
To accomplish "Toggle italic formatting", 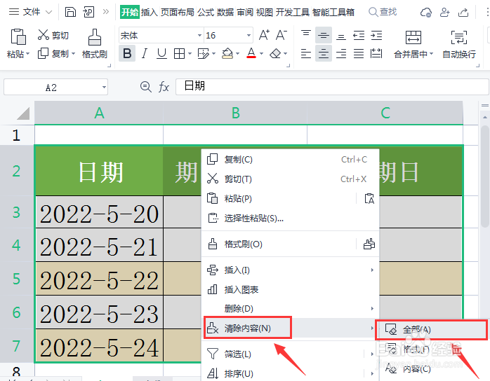I will coord(144,54).
